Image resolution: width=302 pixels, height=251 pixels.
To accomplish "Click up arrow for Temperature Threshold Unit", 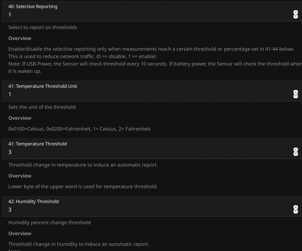I will tap(296, 92).
